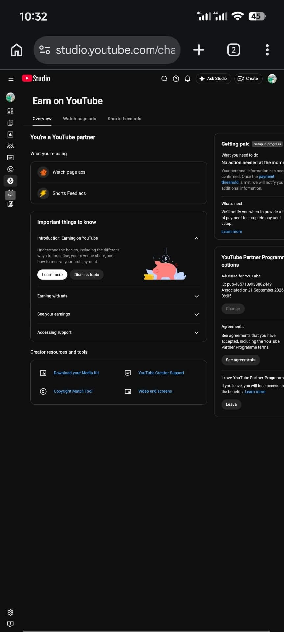Click the Setup in progress badge
Screen dimensions: 284x632
[267, 144]
